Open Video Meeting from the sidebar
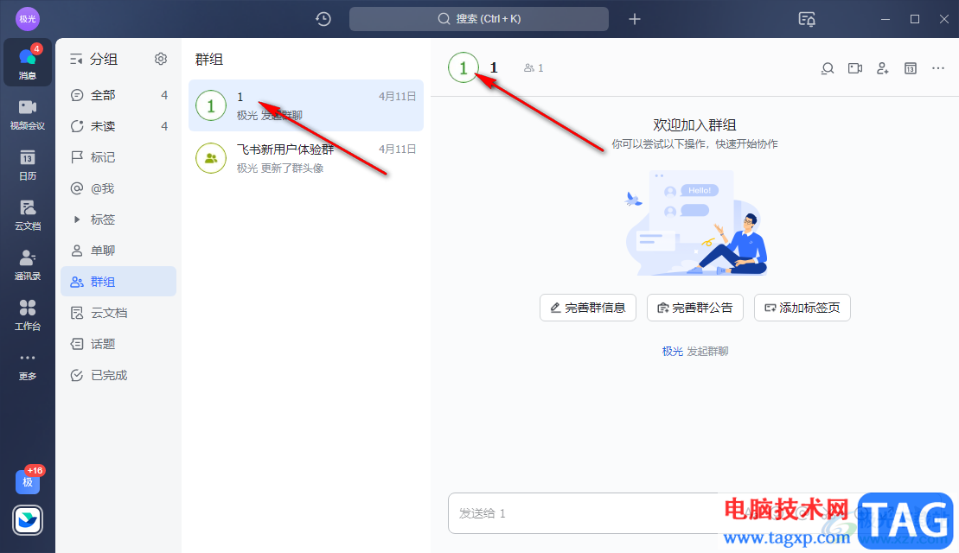 pyautogui.click(x=28, y=114)
